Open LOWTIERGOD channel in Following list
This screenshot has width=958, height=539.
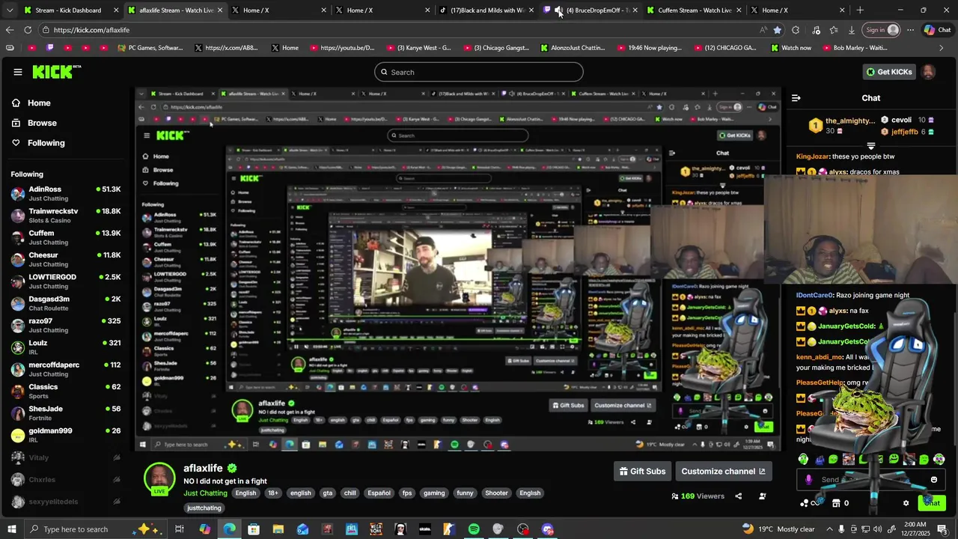[66, 281]
